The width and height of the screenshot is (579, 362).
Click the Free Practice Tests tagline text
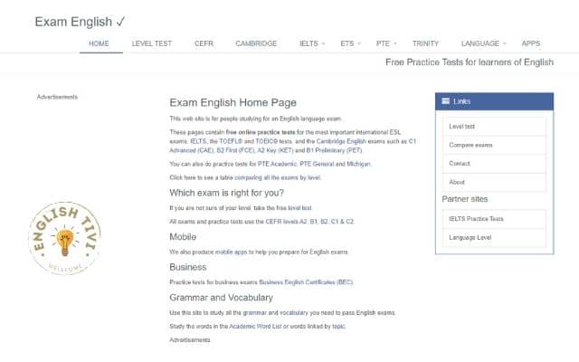(470, 62)
